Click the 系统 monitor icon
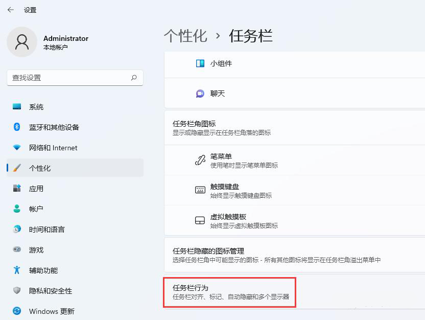The width and height of the screenshot is (425, 320). pyautogui.click(x=17, y=106)
